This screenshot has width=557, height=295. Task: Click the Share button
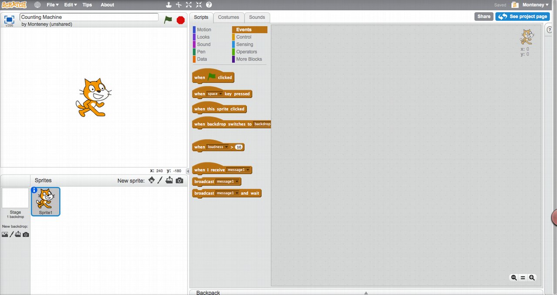pos(483,16)
